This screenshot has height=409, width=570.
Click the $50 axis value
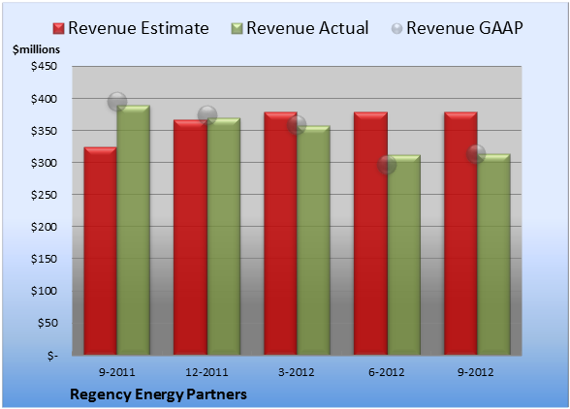pos(47,323)
